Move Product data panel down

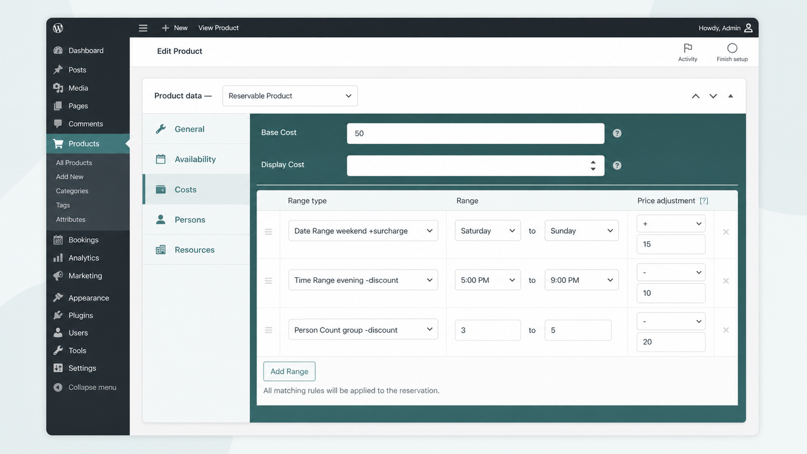[x=713, y=96]
